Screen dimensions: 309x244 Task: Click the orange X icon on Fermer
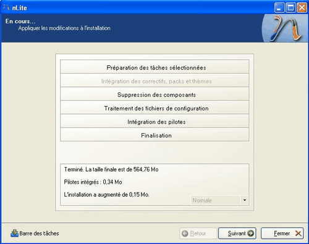point(298,234)
